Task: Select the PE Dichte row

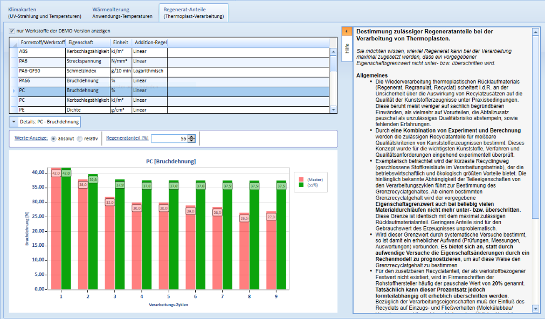Action: (x=170, y=110)
